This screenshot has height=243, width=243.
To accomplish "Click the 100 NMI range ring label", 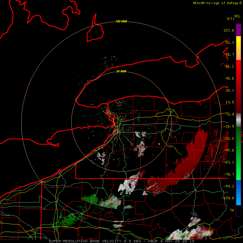I will pyautogui.click(x=121, y=21).
